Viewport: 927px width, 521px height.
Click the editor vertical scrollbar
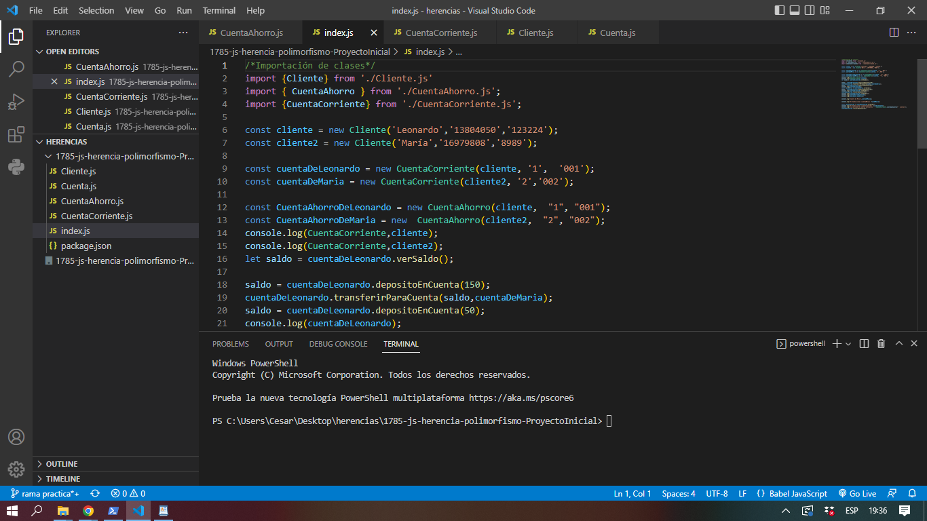coord(922,103)
